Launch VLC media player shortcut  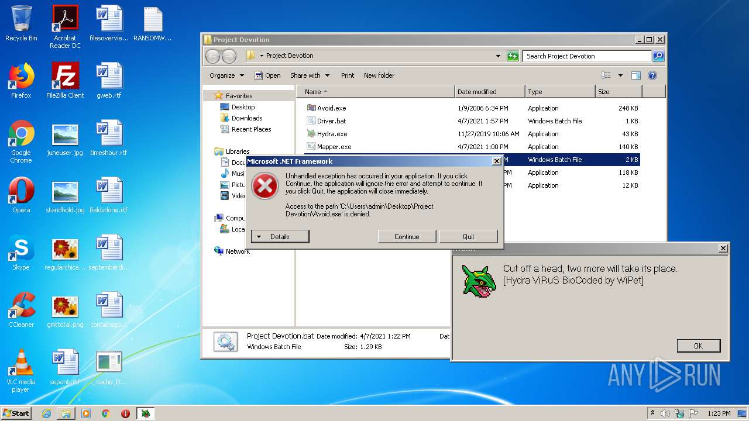pyautogui.click(x=21, y=371)
